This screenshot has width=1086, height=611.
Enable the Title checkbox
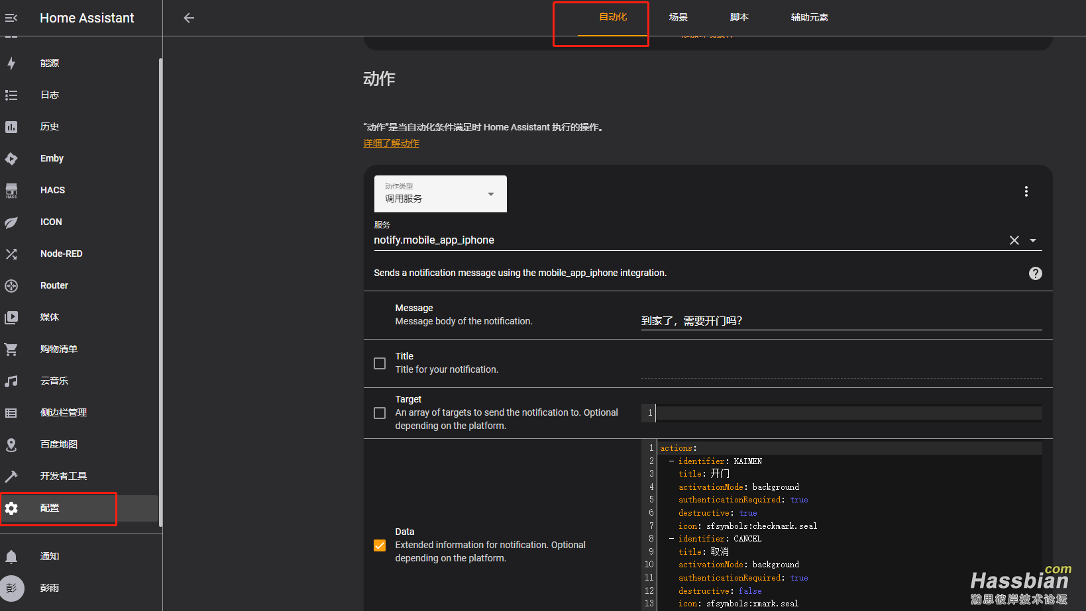coord(380,363)
